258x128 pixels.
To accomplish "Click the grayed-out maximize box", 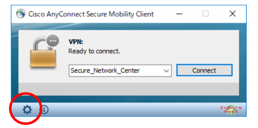I will click(x=206, y=14).
